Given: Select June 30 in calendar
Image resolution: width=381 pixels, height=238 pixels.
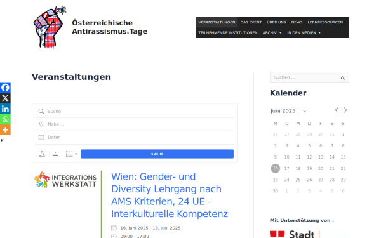Looking at the screenshot, I should (276, 191).
